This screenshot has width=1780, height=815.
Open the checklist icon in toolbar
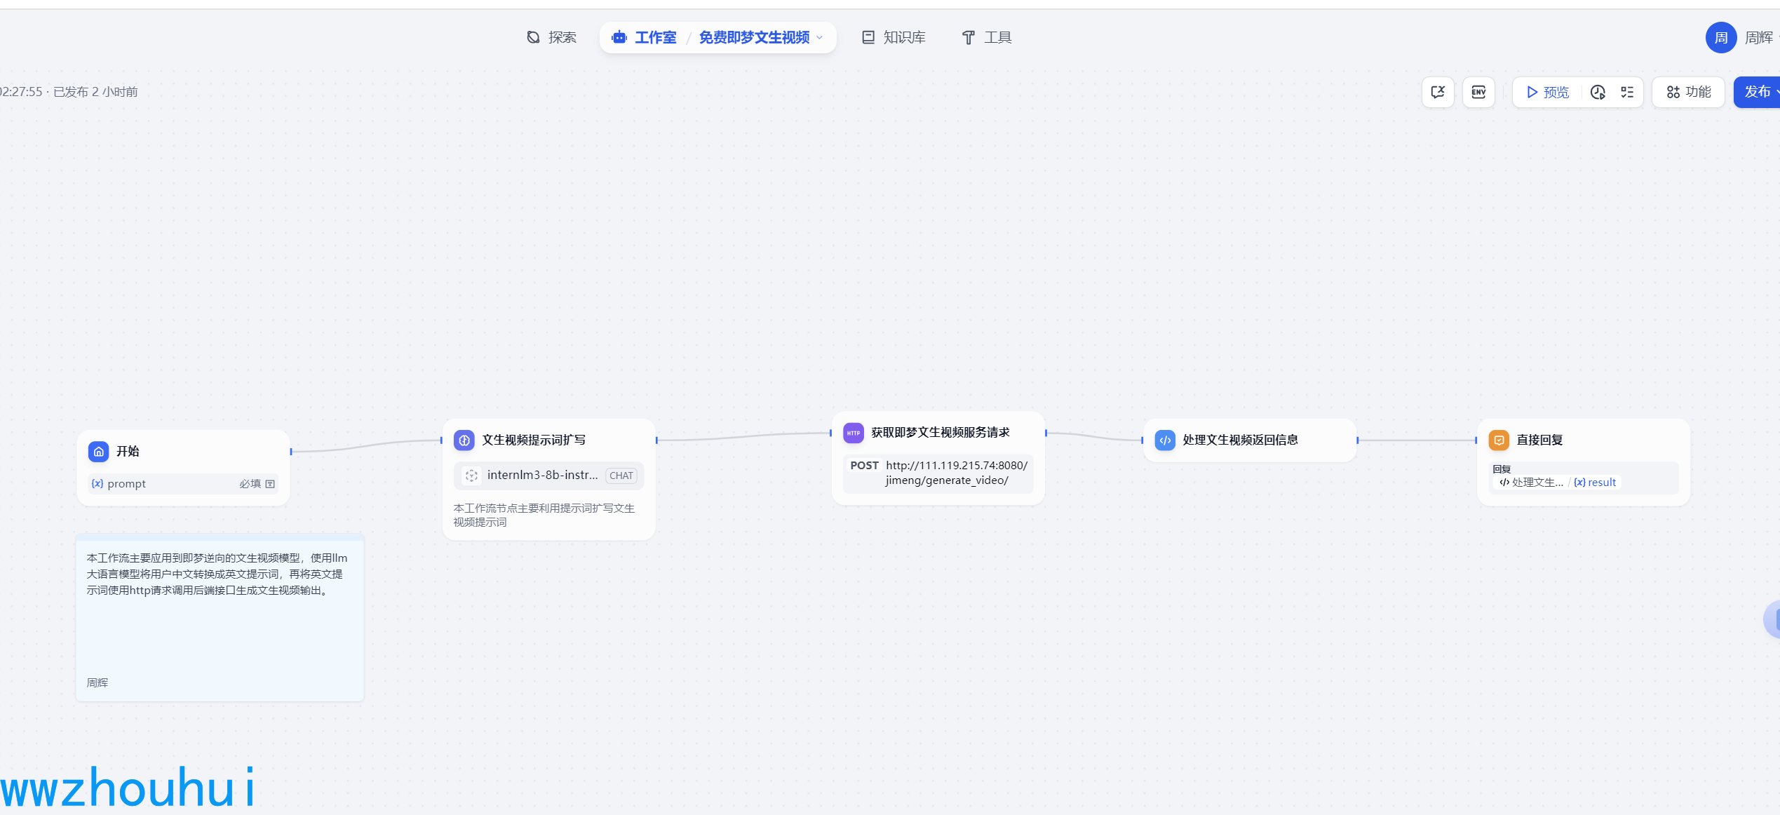[1627, 92]
